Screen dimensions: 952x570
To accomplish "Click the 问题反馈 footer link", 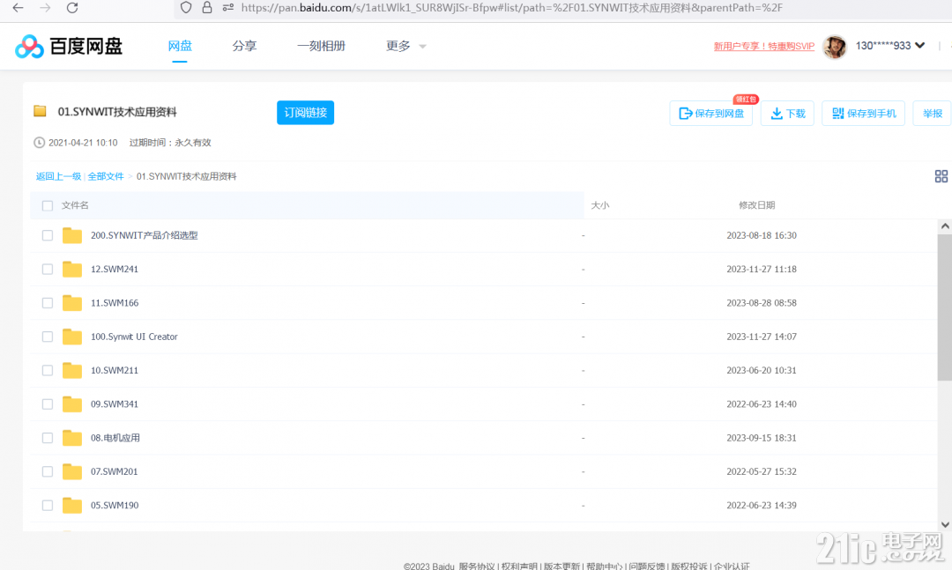I will (x=647, y=566).
